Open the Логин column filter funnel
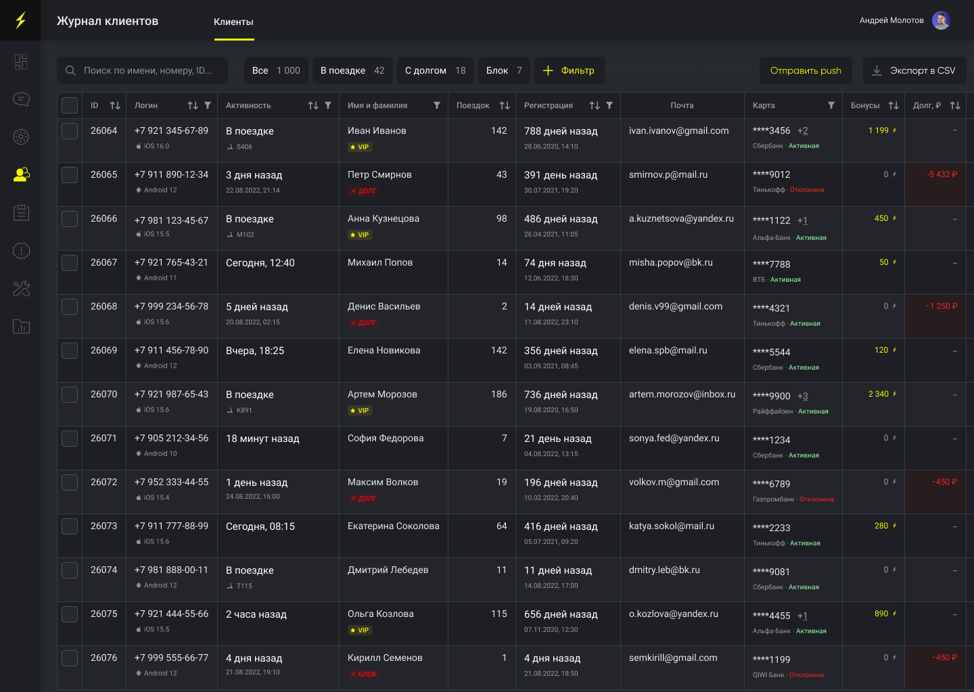974x692 pixels. [x=208, y=105]
